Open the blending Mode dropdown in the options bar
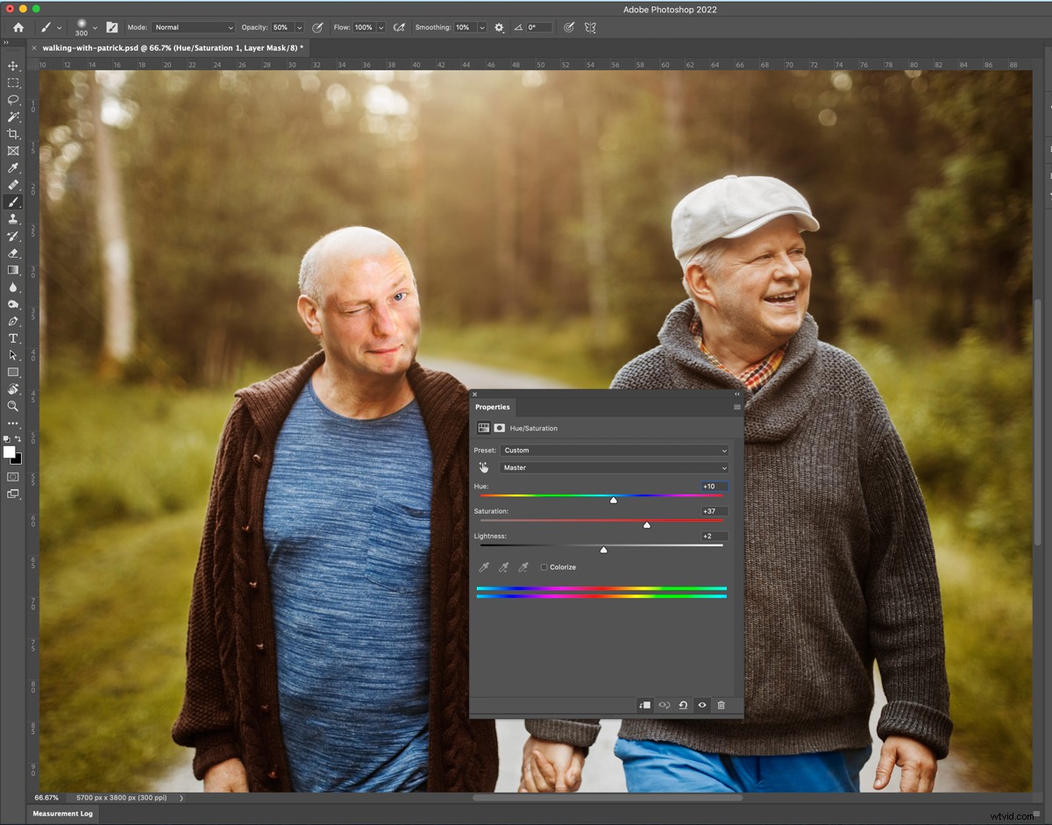The image size is (1052, 825). click(x=193, y=27)
